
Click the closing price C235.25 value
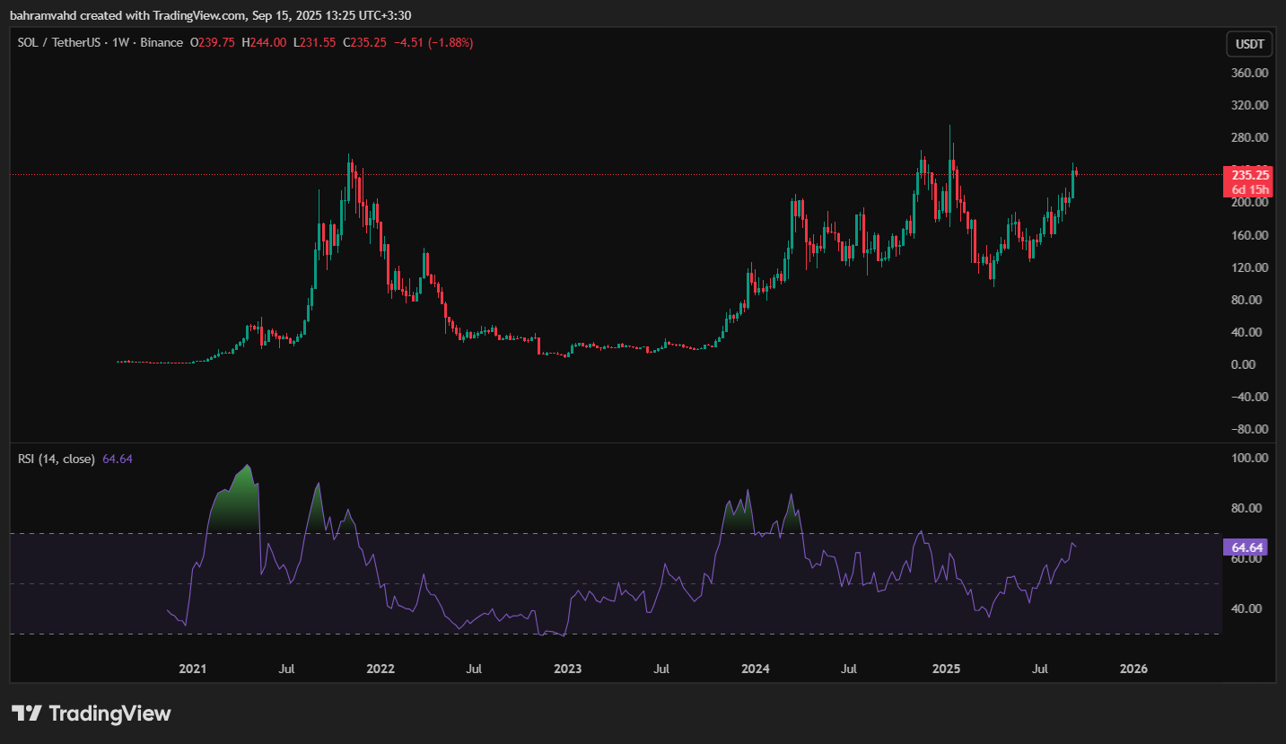tap(363, 42)
